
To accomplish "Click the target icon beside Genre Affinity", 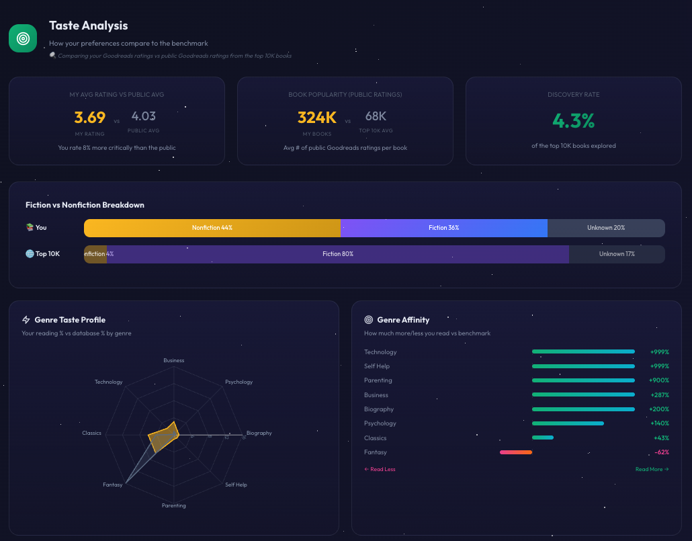I will [369, 320].
